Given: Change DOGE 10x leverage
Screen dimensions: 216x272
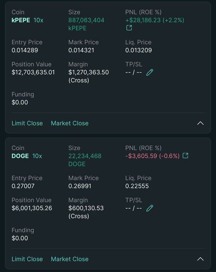Looking at the screenshot, I should 37,156.
